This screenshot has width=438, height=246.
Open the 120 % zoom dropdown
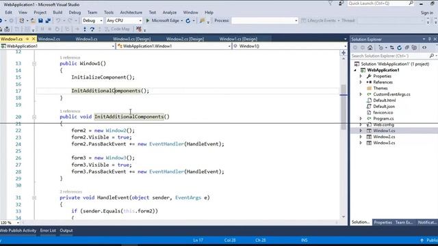click(x=18, y=223)
